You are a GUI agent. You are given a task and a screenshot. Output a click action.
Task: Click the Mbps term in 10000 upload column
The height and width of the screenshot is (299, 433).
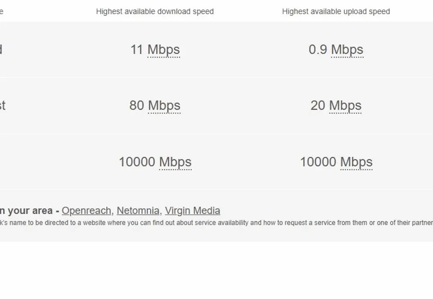357,162
